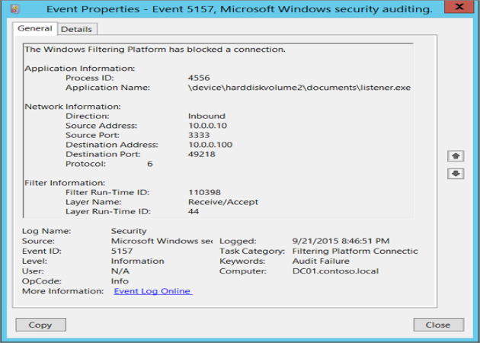Open the Event Log Online link
This screenshot has width=480, height=343.
[152, 290]
